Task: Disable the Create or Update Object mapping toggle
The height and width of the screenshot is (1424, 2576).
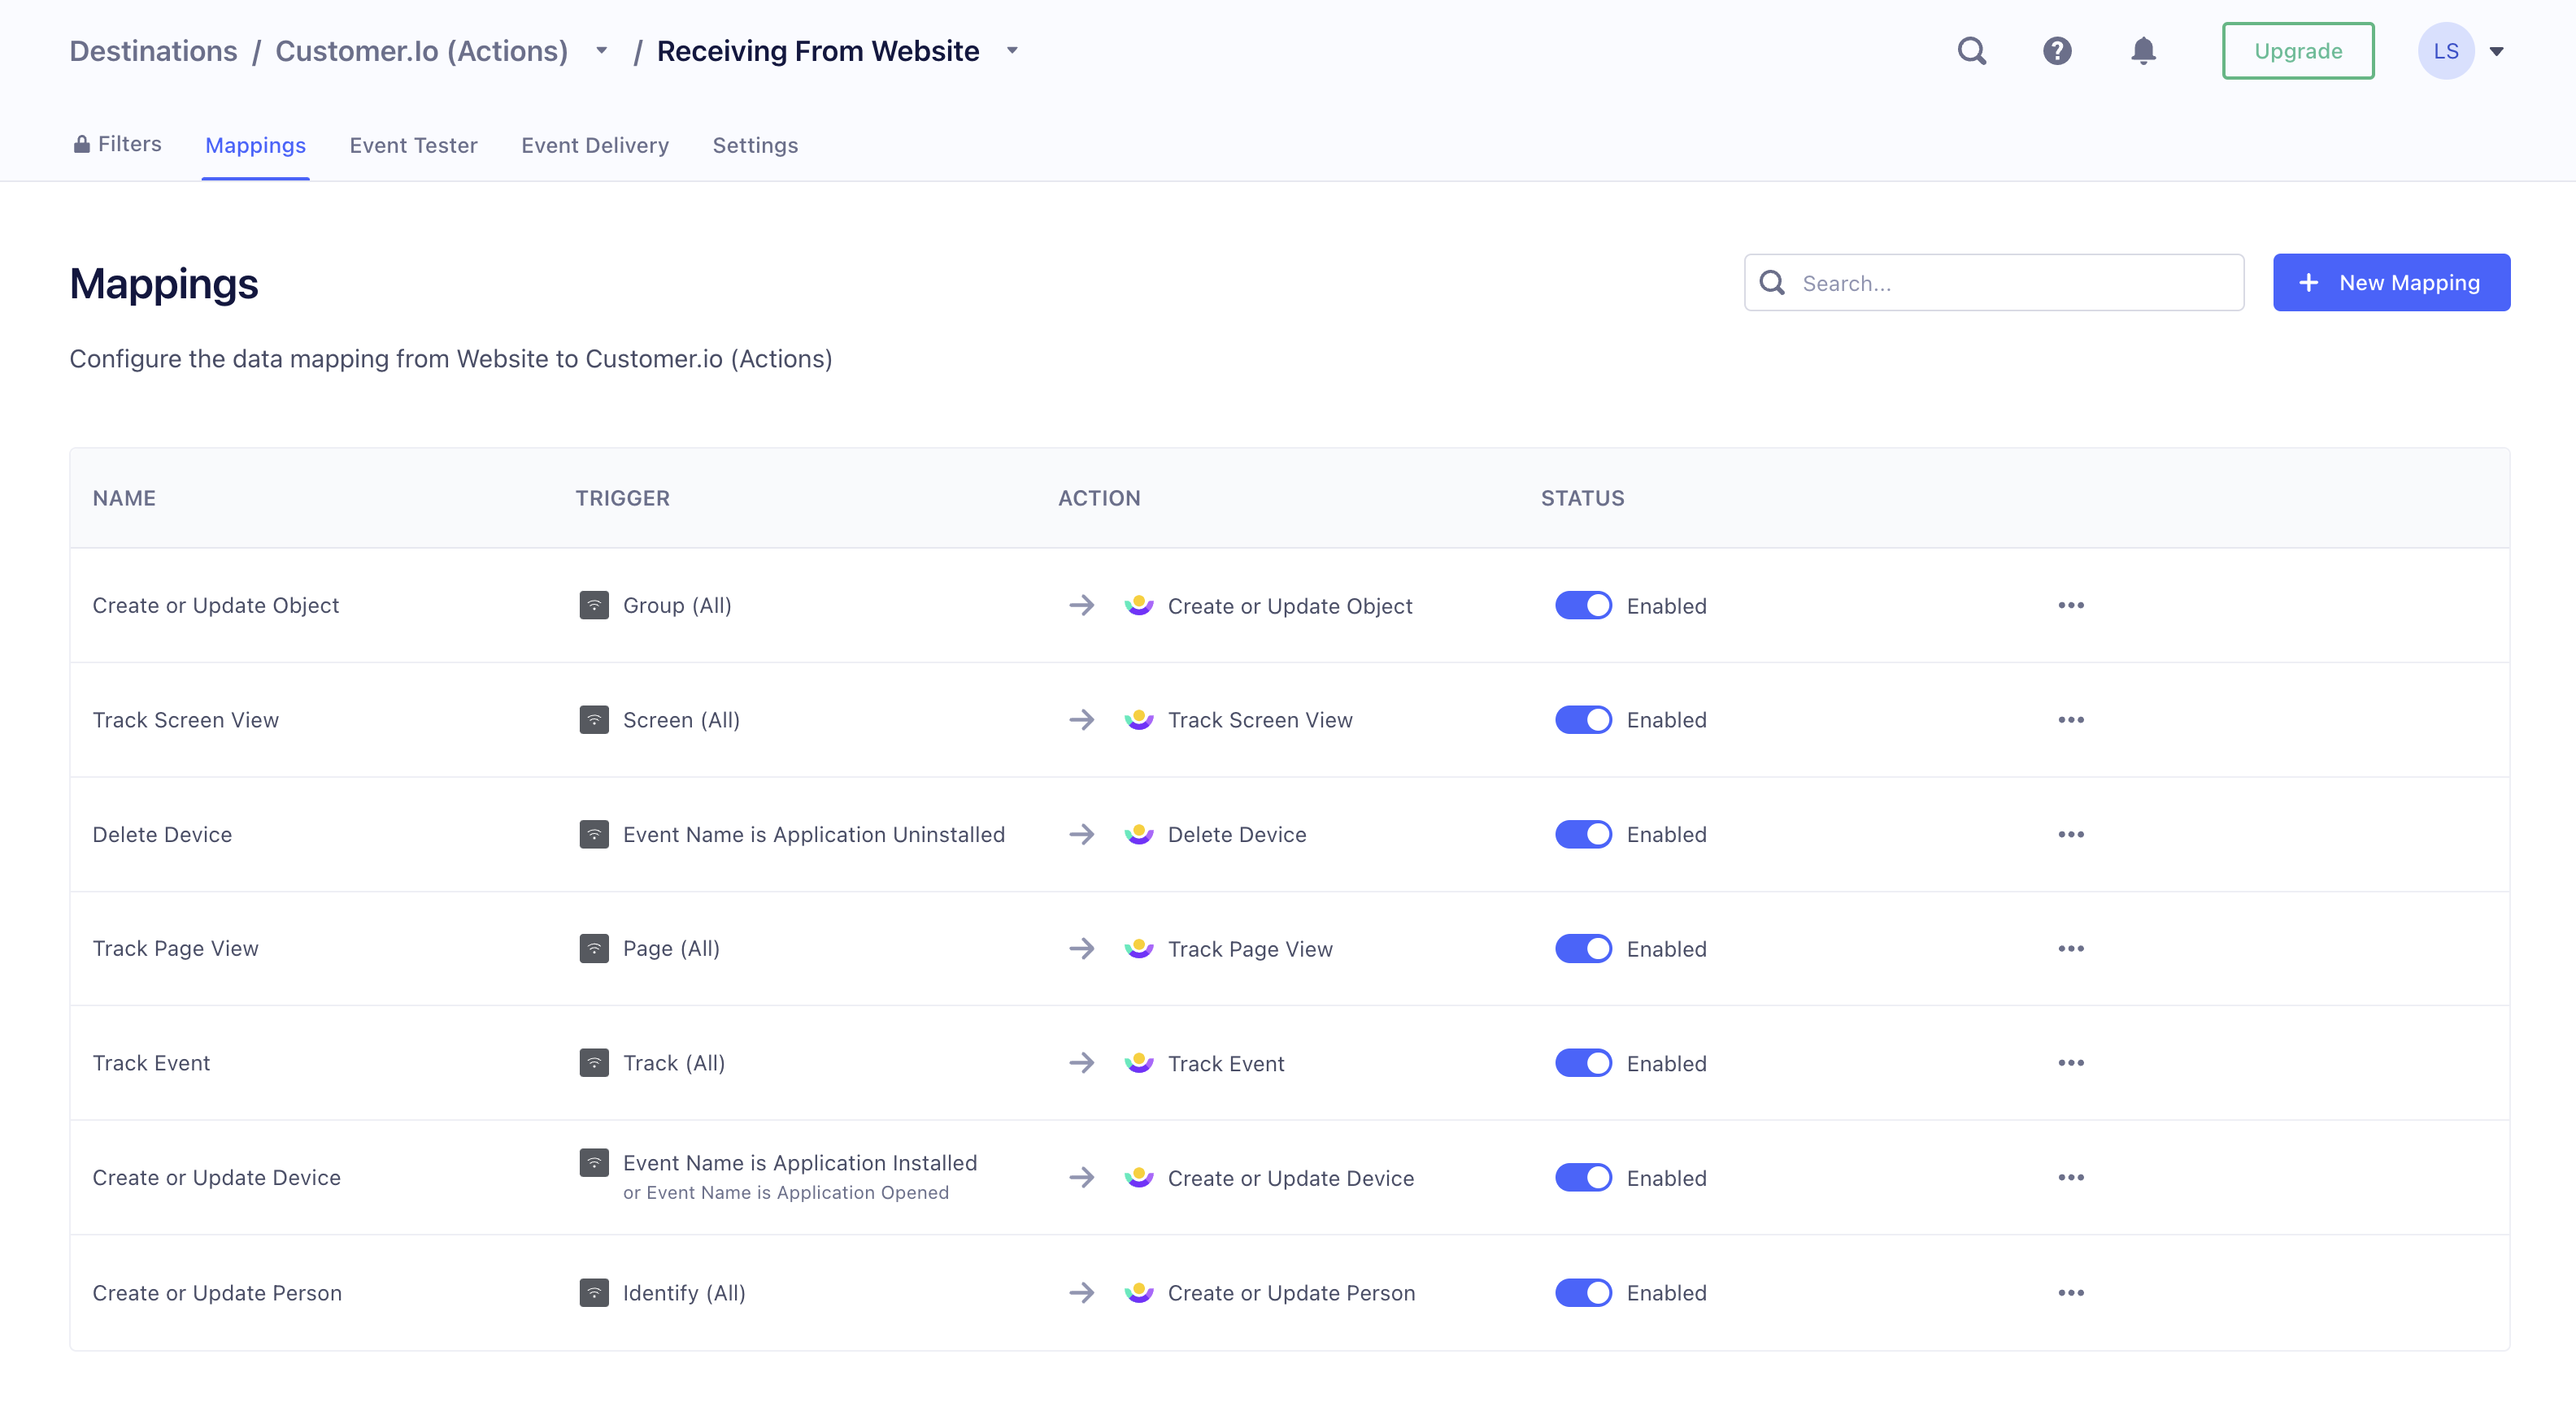Action: (1583, 606)
